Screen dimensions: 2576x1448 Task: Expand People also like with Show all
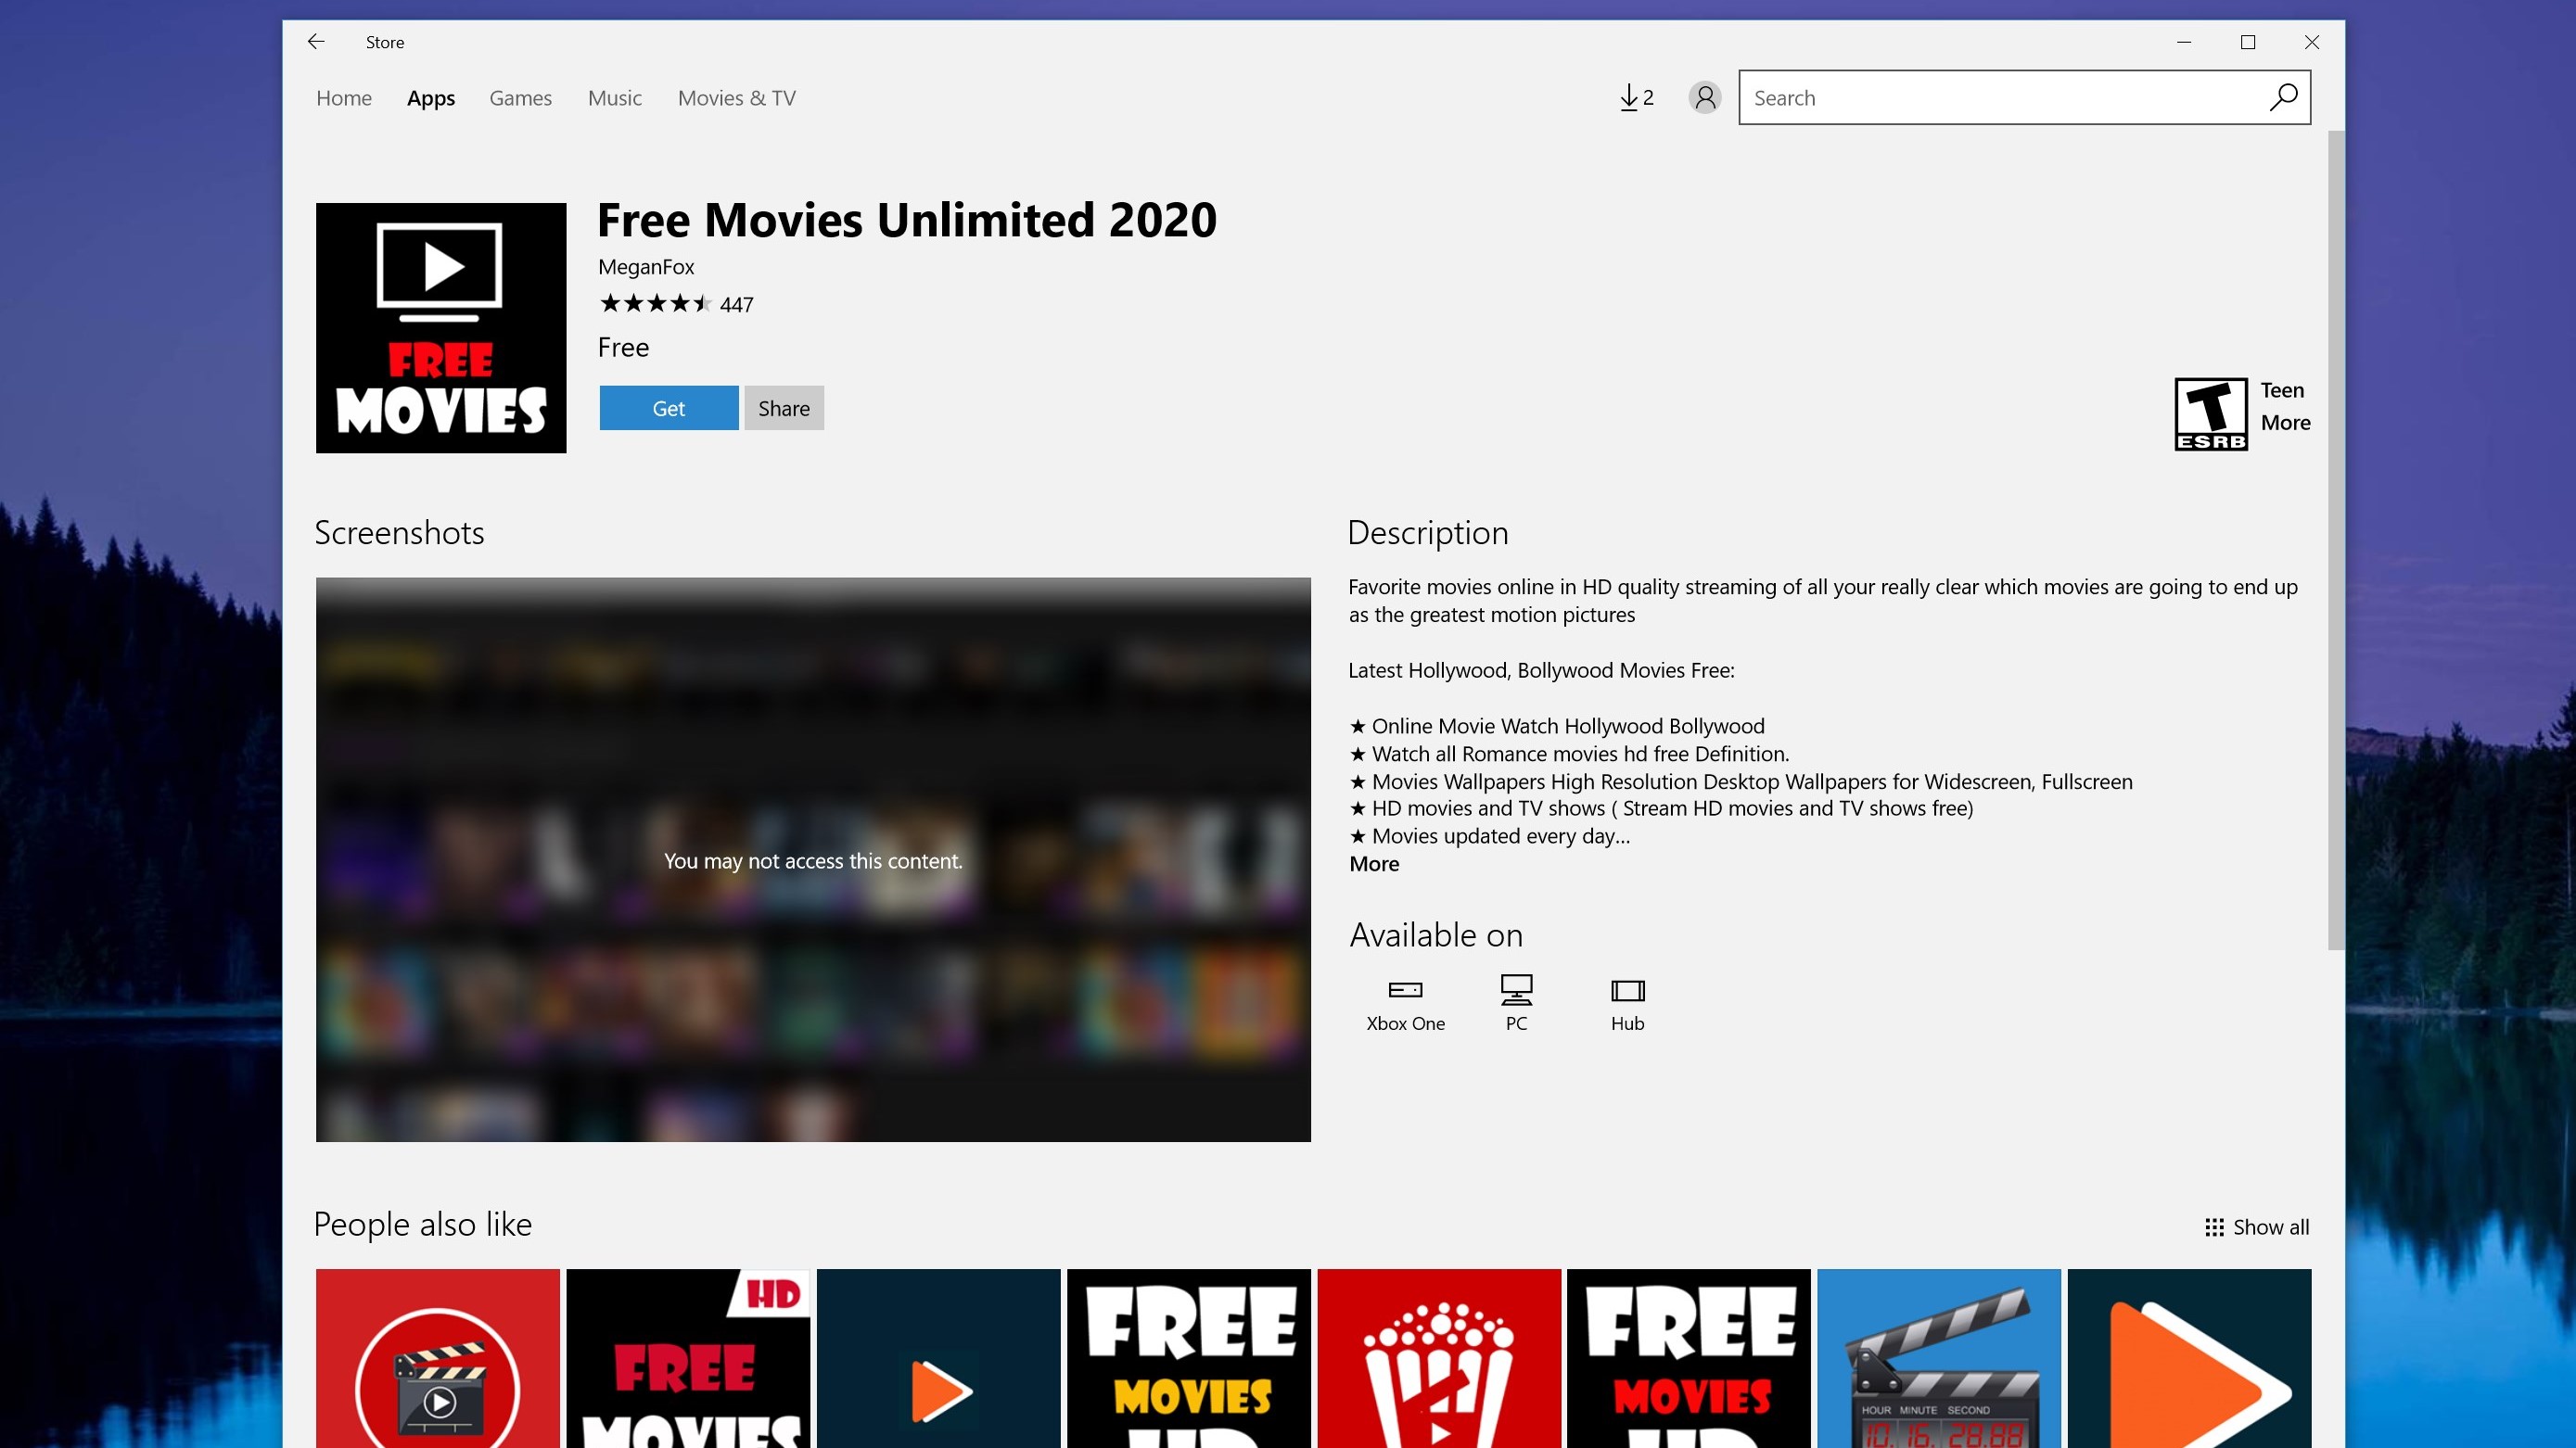point(2257,1227)
